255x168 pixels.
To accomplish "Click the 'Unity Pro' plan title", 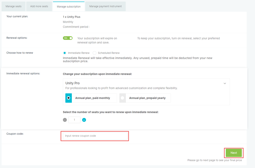I will tap(72, 83).
